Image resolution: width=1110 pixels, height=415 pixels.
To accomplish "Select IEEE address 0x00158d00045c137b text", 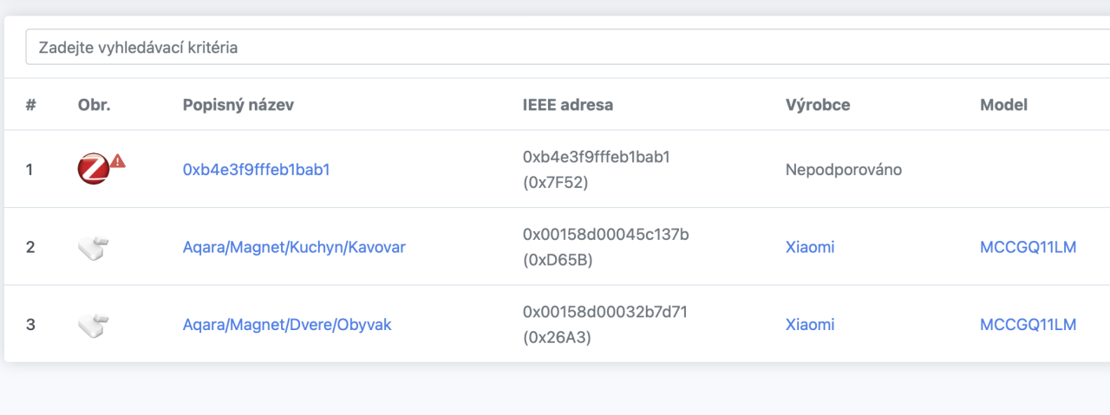I will click(x=605, y=234).
